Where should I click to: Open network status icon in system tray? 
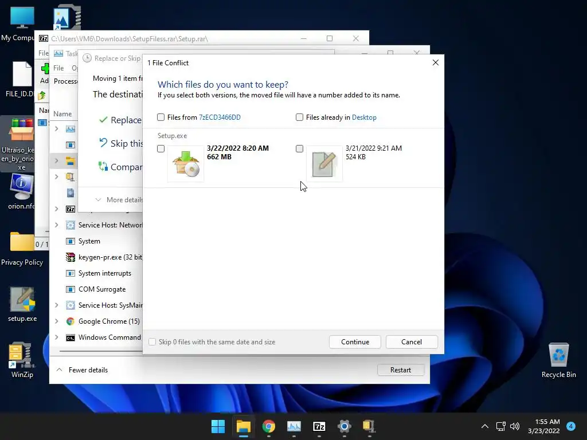500,426
